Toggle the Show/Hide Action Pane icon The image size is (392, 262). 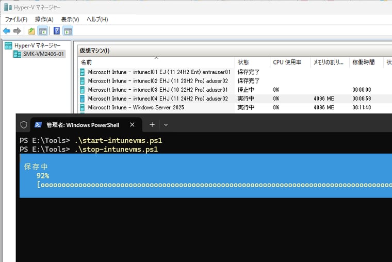coord(68,31)
